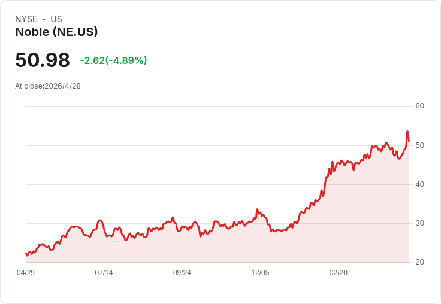441x304 pixels.
Task: Click the 20 price axis label
Action: (x=419, y=262)
